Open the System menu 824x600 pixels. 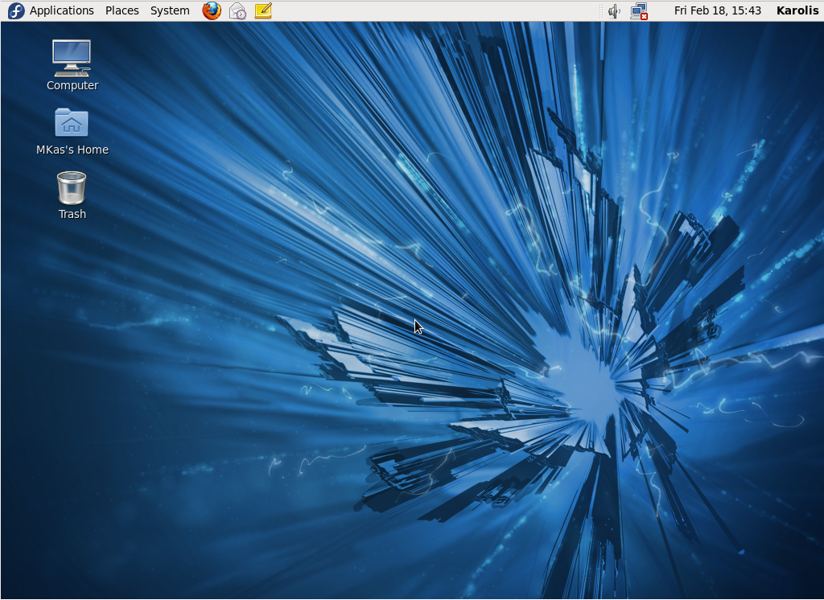point(170,10)
